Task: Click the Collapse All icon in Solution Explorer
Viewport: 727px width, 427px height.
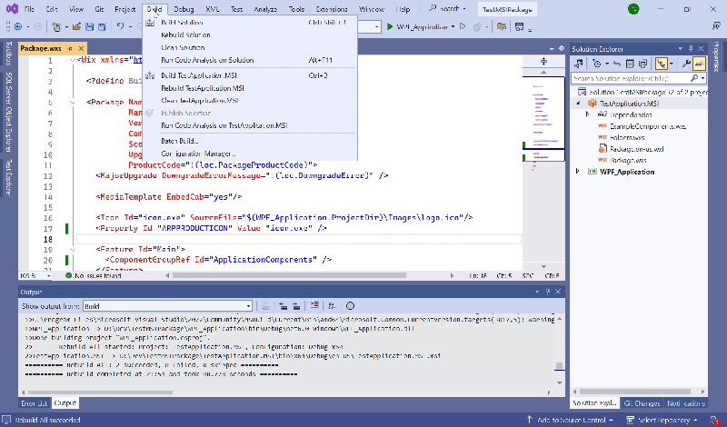Action: [630, 64]
